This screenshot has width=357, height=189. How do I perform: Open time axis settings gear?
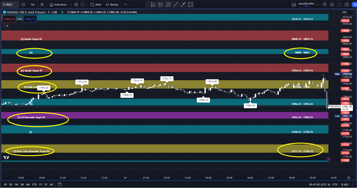pos(349,178)
